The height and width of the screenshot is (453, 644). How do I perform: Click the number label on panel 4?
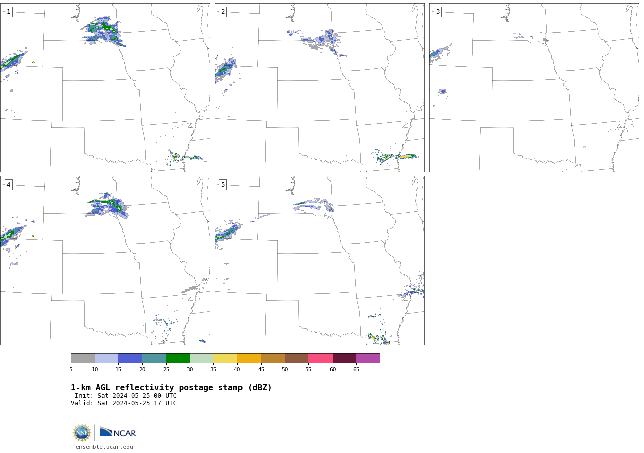tap(8, 185)
